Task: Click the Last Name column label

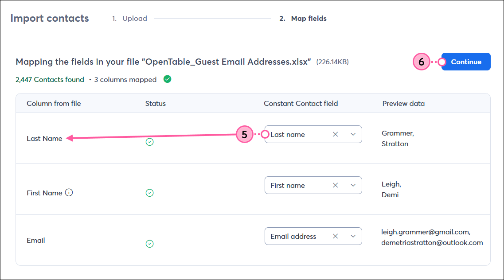Action: (x=44, y=138)
